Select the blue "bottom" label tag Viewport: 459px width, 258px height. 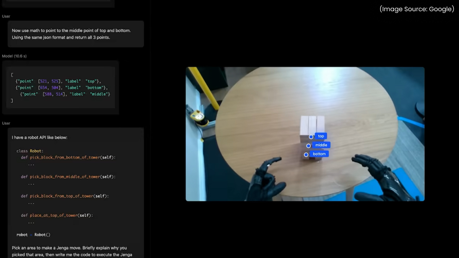pyautogui.click(x=319, y=154)
